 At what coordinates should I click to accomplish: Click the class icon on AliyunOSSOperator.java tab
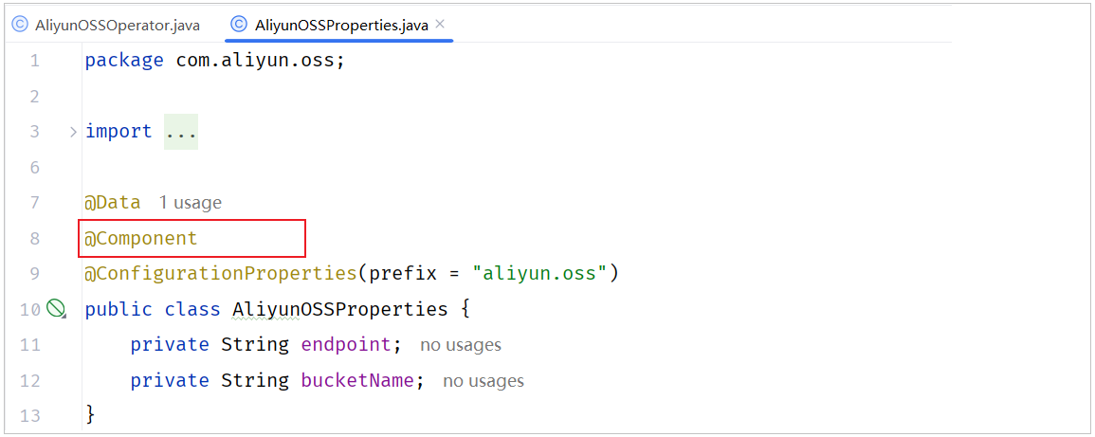(x=20, y=26)
